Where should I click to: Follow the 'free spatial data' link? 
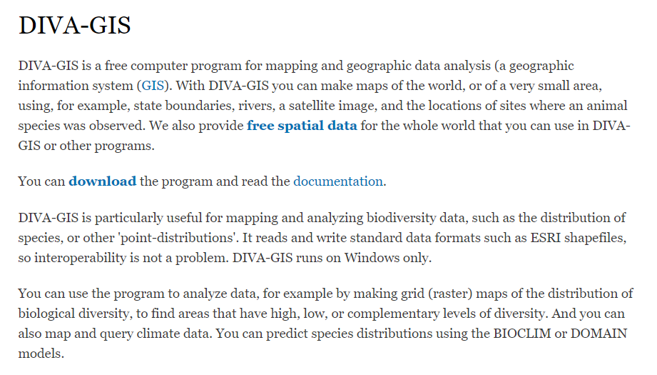click(x=302, y=126)
